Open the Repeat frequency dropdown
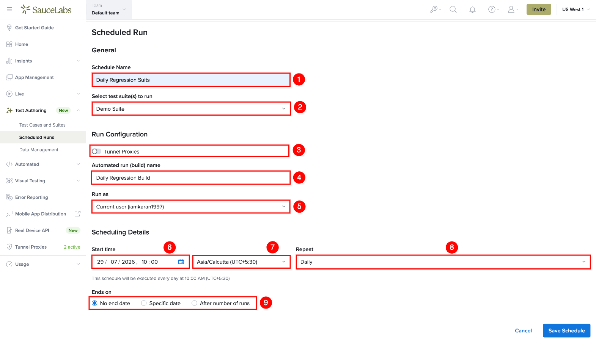The width and height of the screenshot is (596, 343). click(x=443, y=262)
